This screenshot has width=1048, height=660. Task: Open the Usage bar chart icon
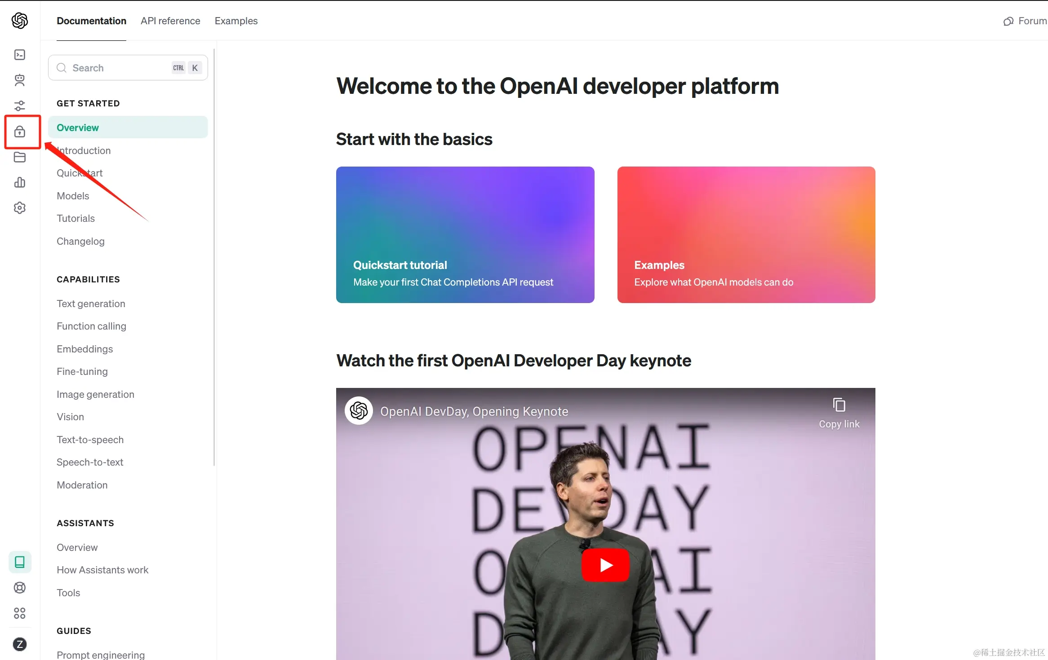tap(20, 182)
